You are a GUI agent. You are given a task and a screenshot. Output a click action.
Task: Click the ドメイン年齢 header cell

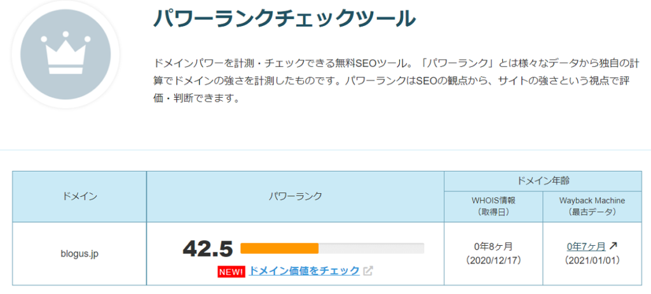click(543, 181)
